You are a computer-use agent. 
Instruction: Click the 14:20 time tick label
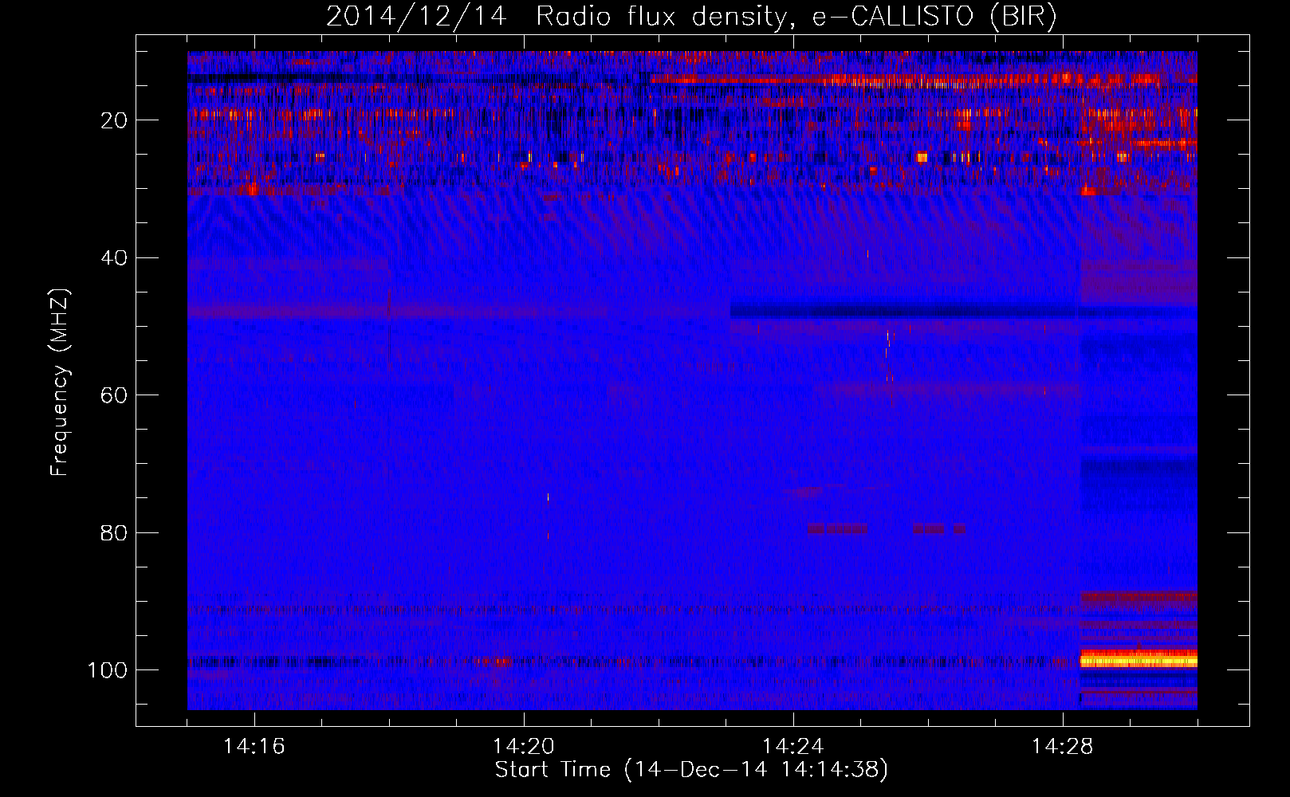click(524, 747)
